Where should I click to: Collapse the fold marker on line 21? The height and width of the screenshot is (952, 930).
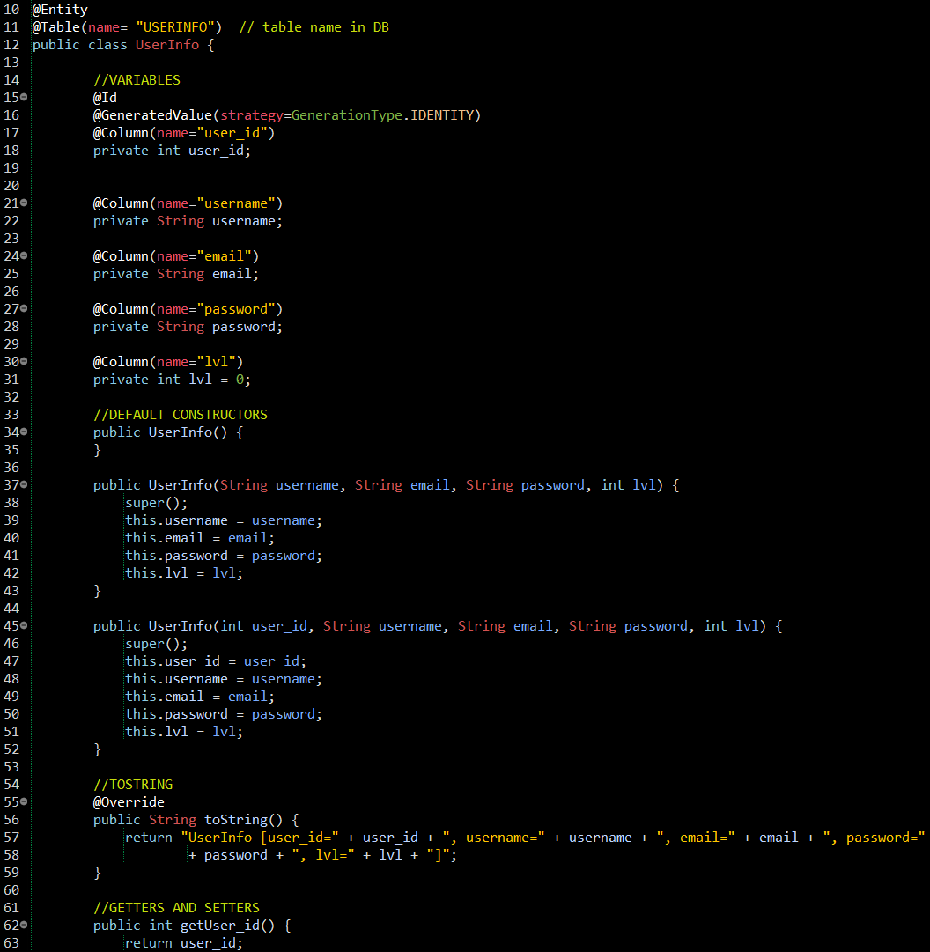click(x=24, y=203)
